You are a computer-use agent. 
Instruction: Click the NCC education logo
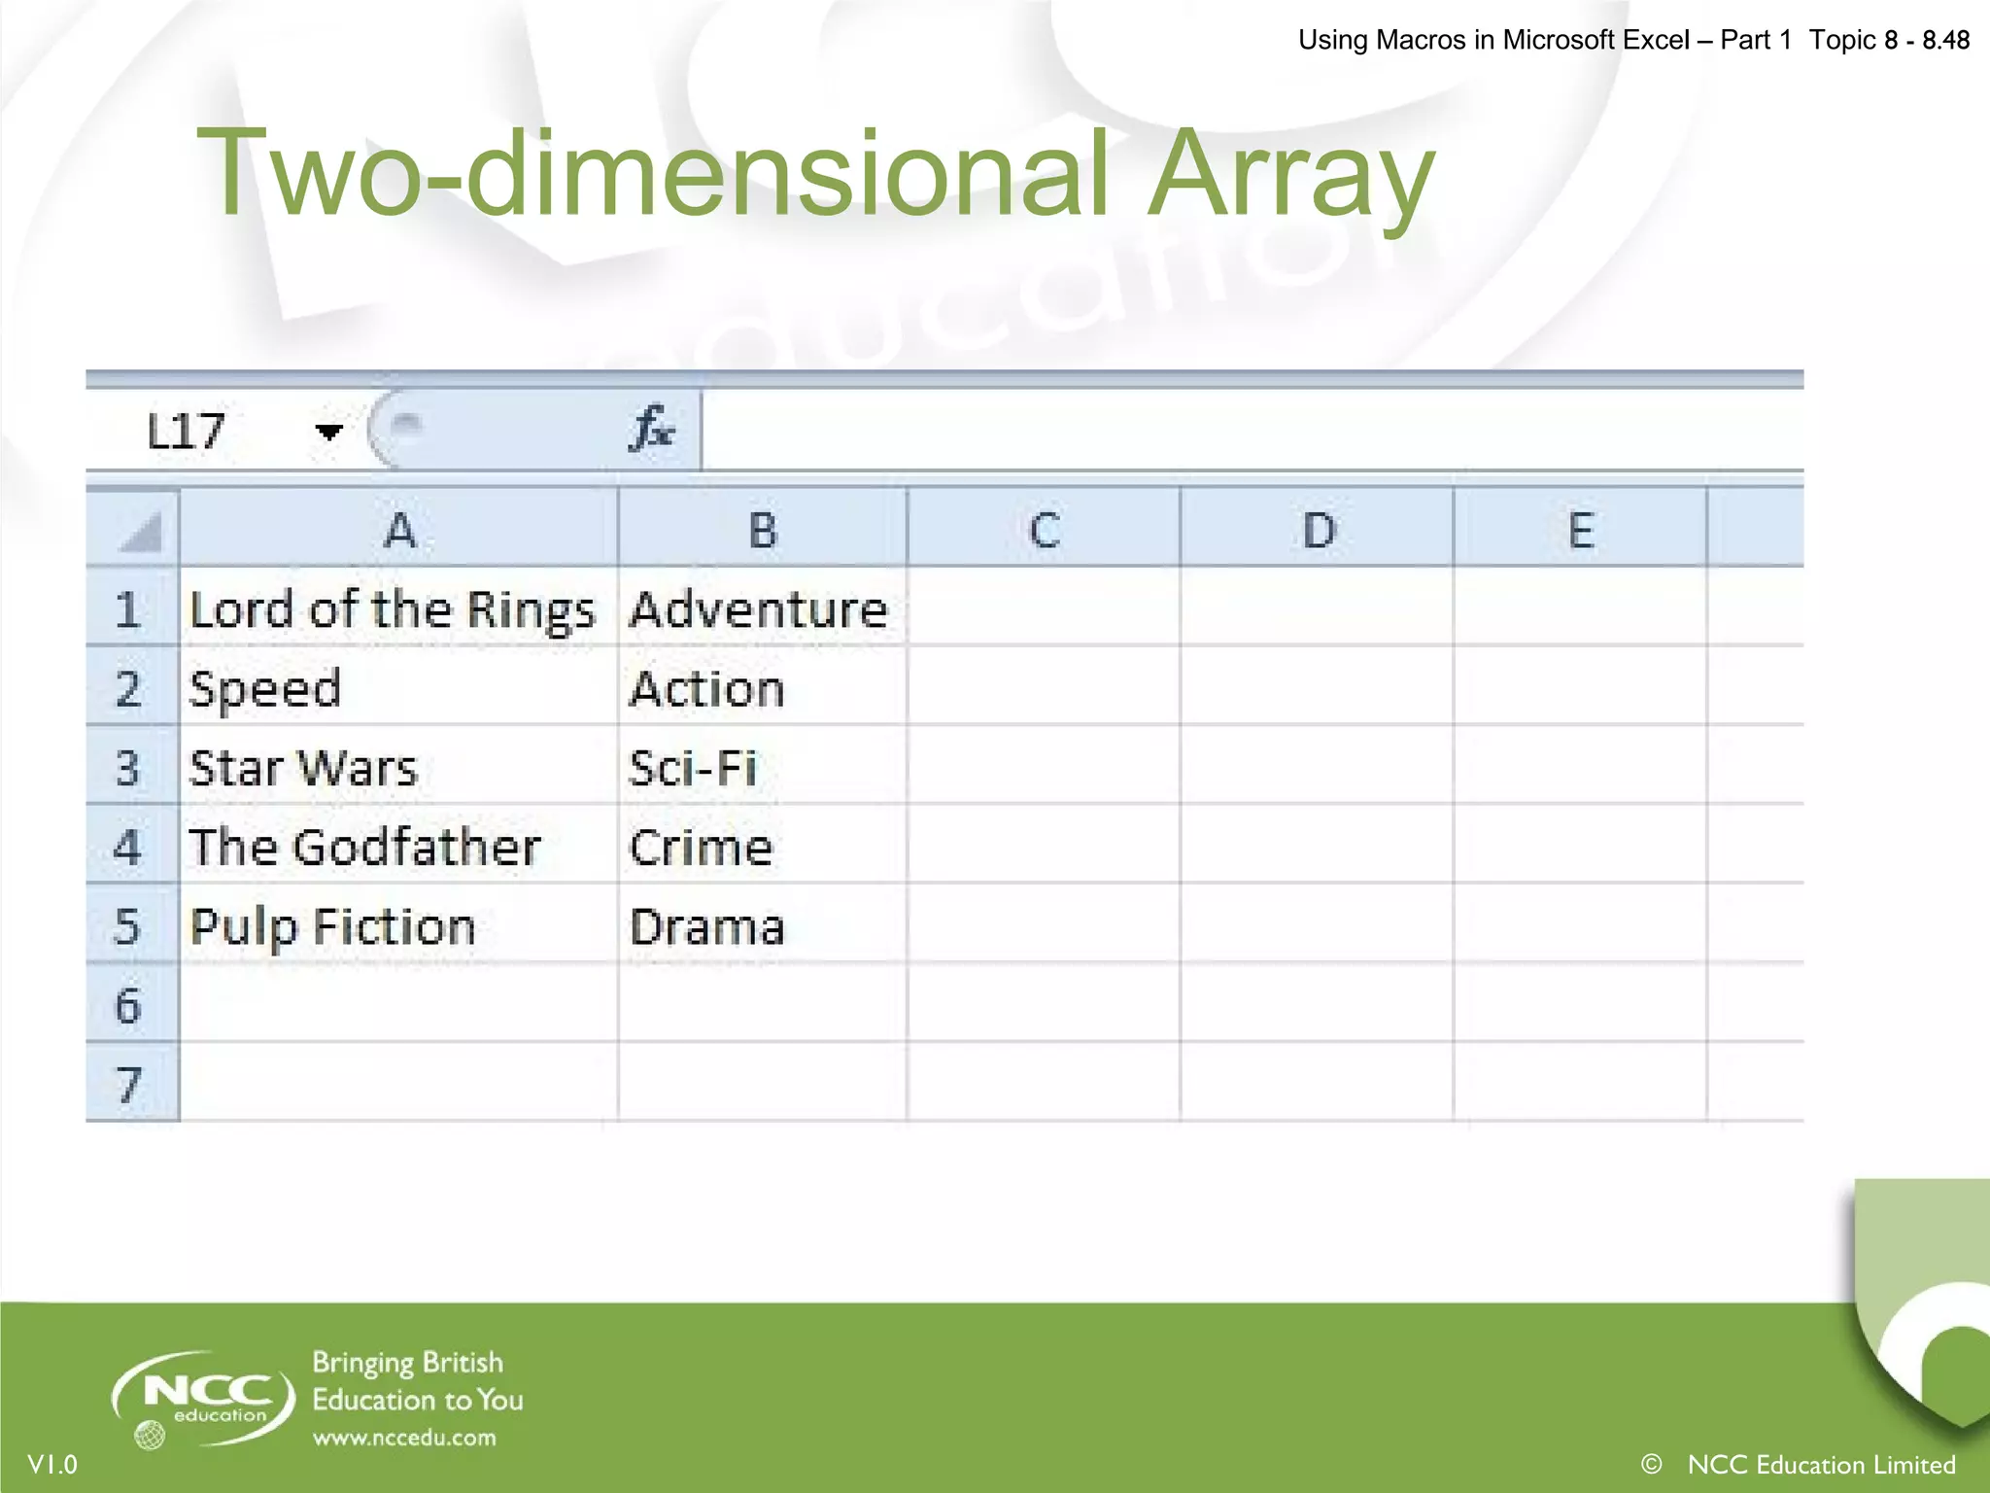pos(203,1399)
